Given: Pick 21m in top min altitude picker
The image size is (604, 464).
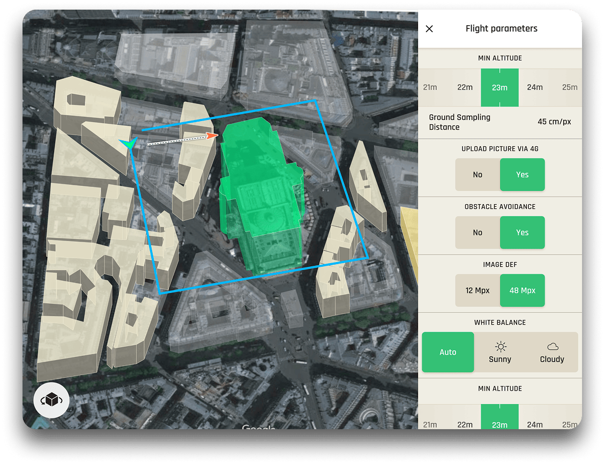Looking at the screenshot, I should 430,87.
